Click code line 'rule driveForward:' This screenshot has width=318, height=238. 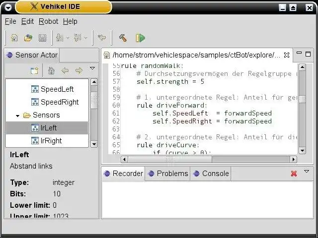172,105
